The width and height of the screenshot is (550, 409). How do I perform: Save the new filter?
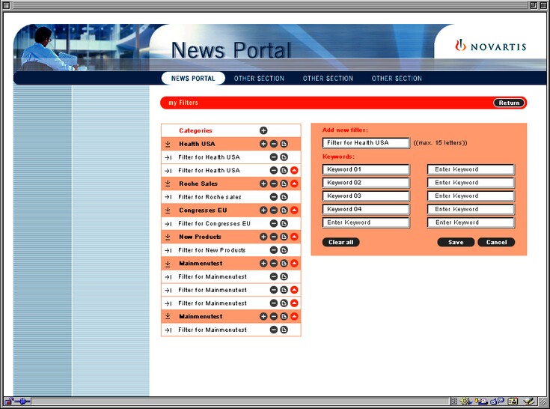click(456, 242)
